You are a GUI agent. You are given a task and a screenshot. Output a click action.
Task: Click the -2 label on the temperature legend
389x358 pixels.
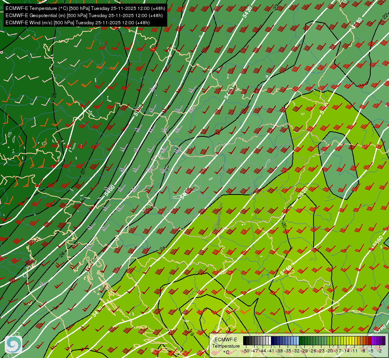(x=379, y=351)
